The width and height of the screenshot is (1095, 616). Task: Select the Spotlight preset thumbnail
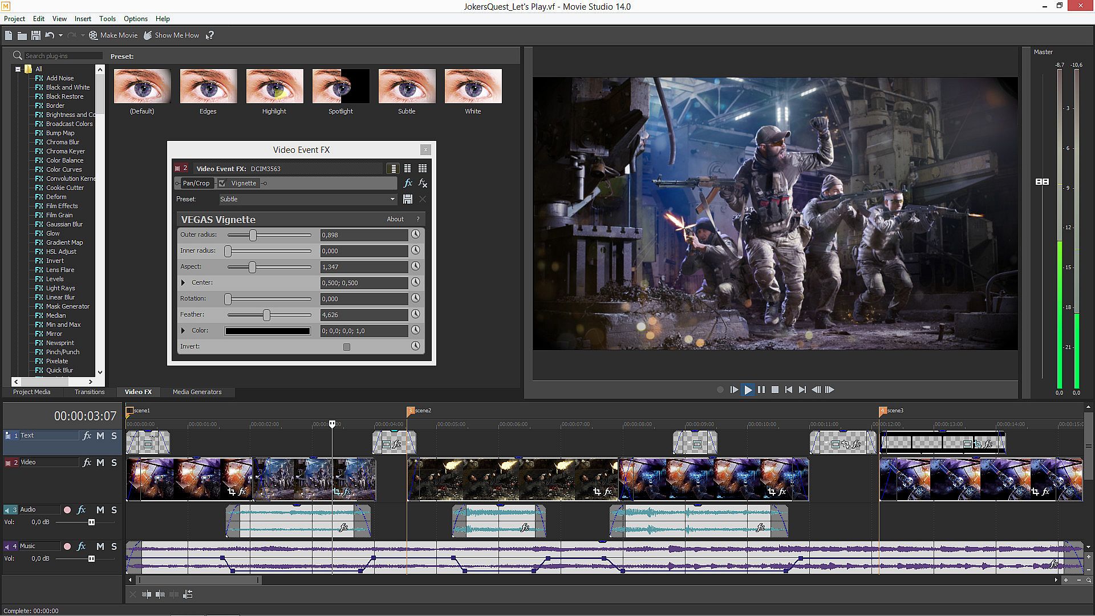pos(340,86)
